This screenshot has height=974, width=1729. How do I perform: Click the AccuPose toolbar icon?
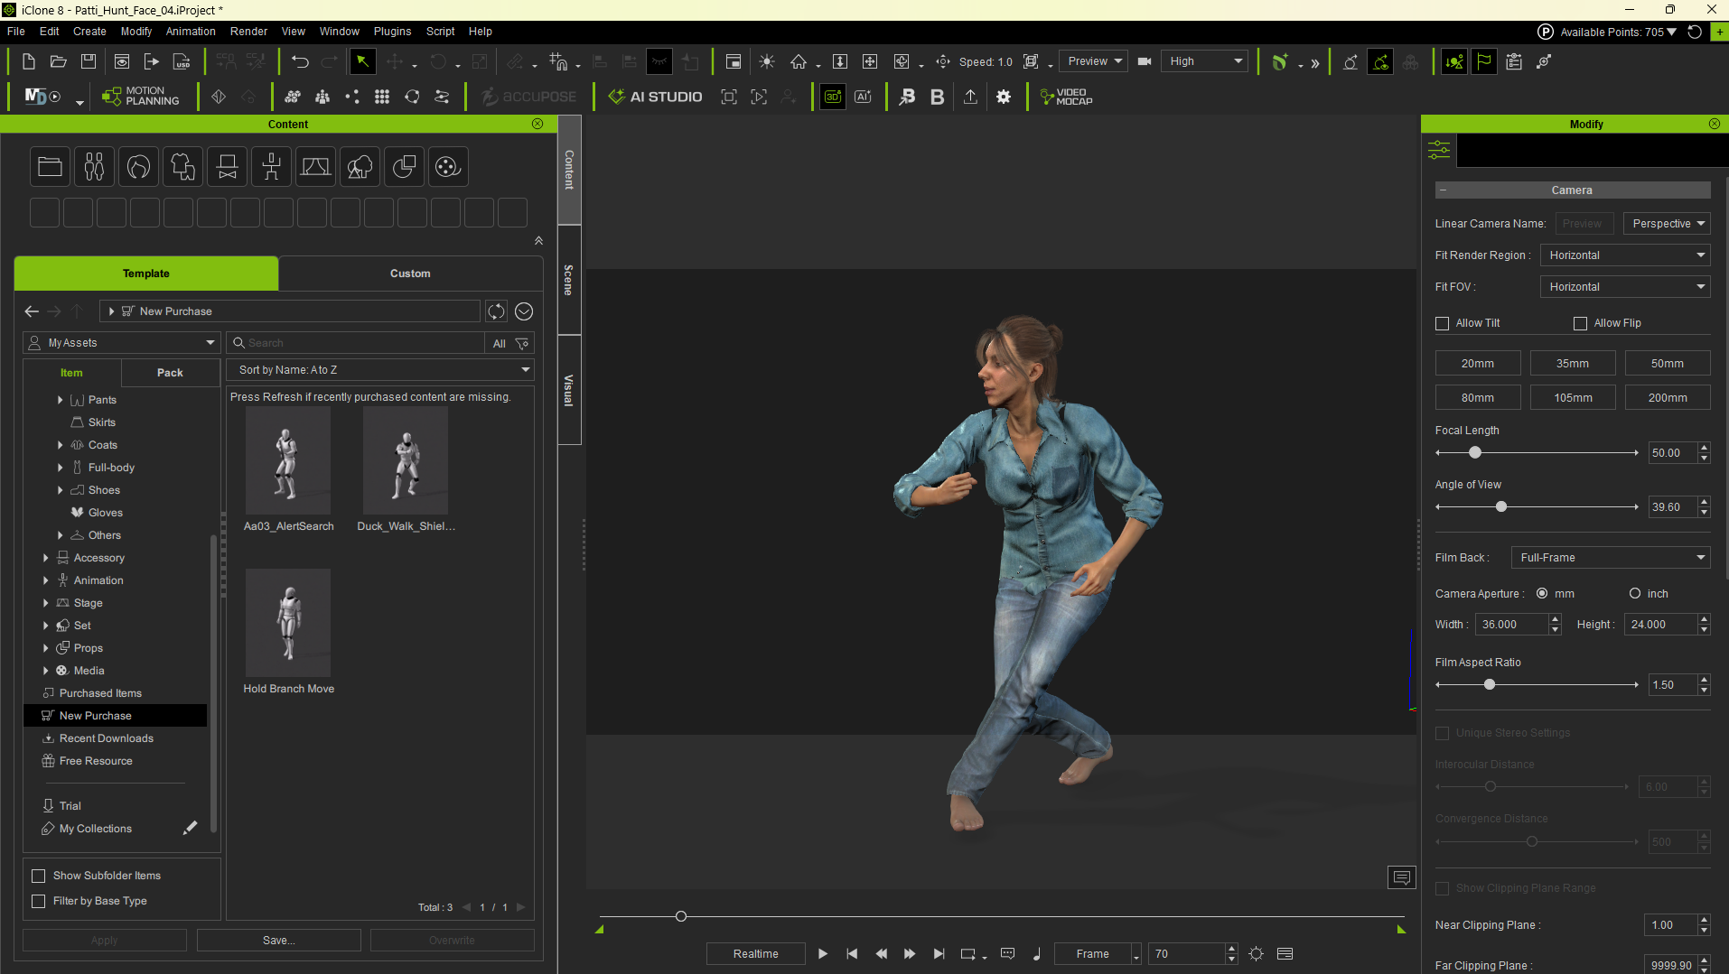pyautogui.click(x=528, y=97)
